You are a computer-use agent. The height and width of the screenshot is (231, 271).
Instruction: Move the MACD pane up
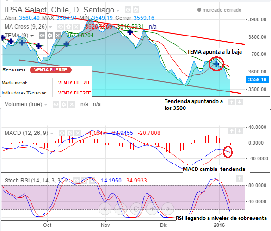click(232, 131)
